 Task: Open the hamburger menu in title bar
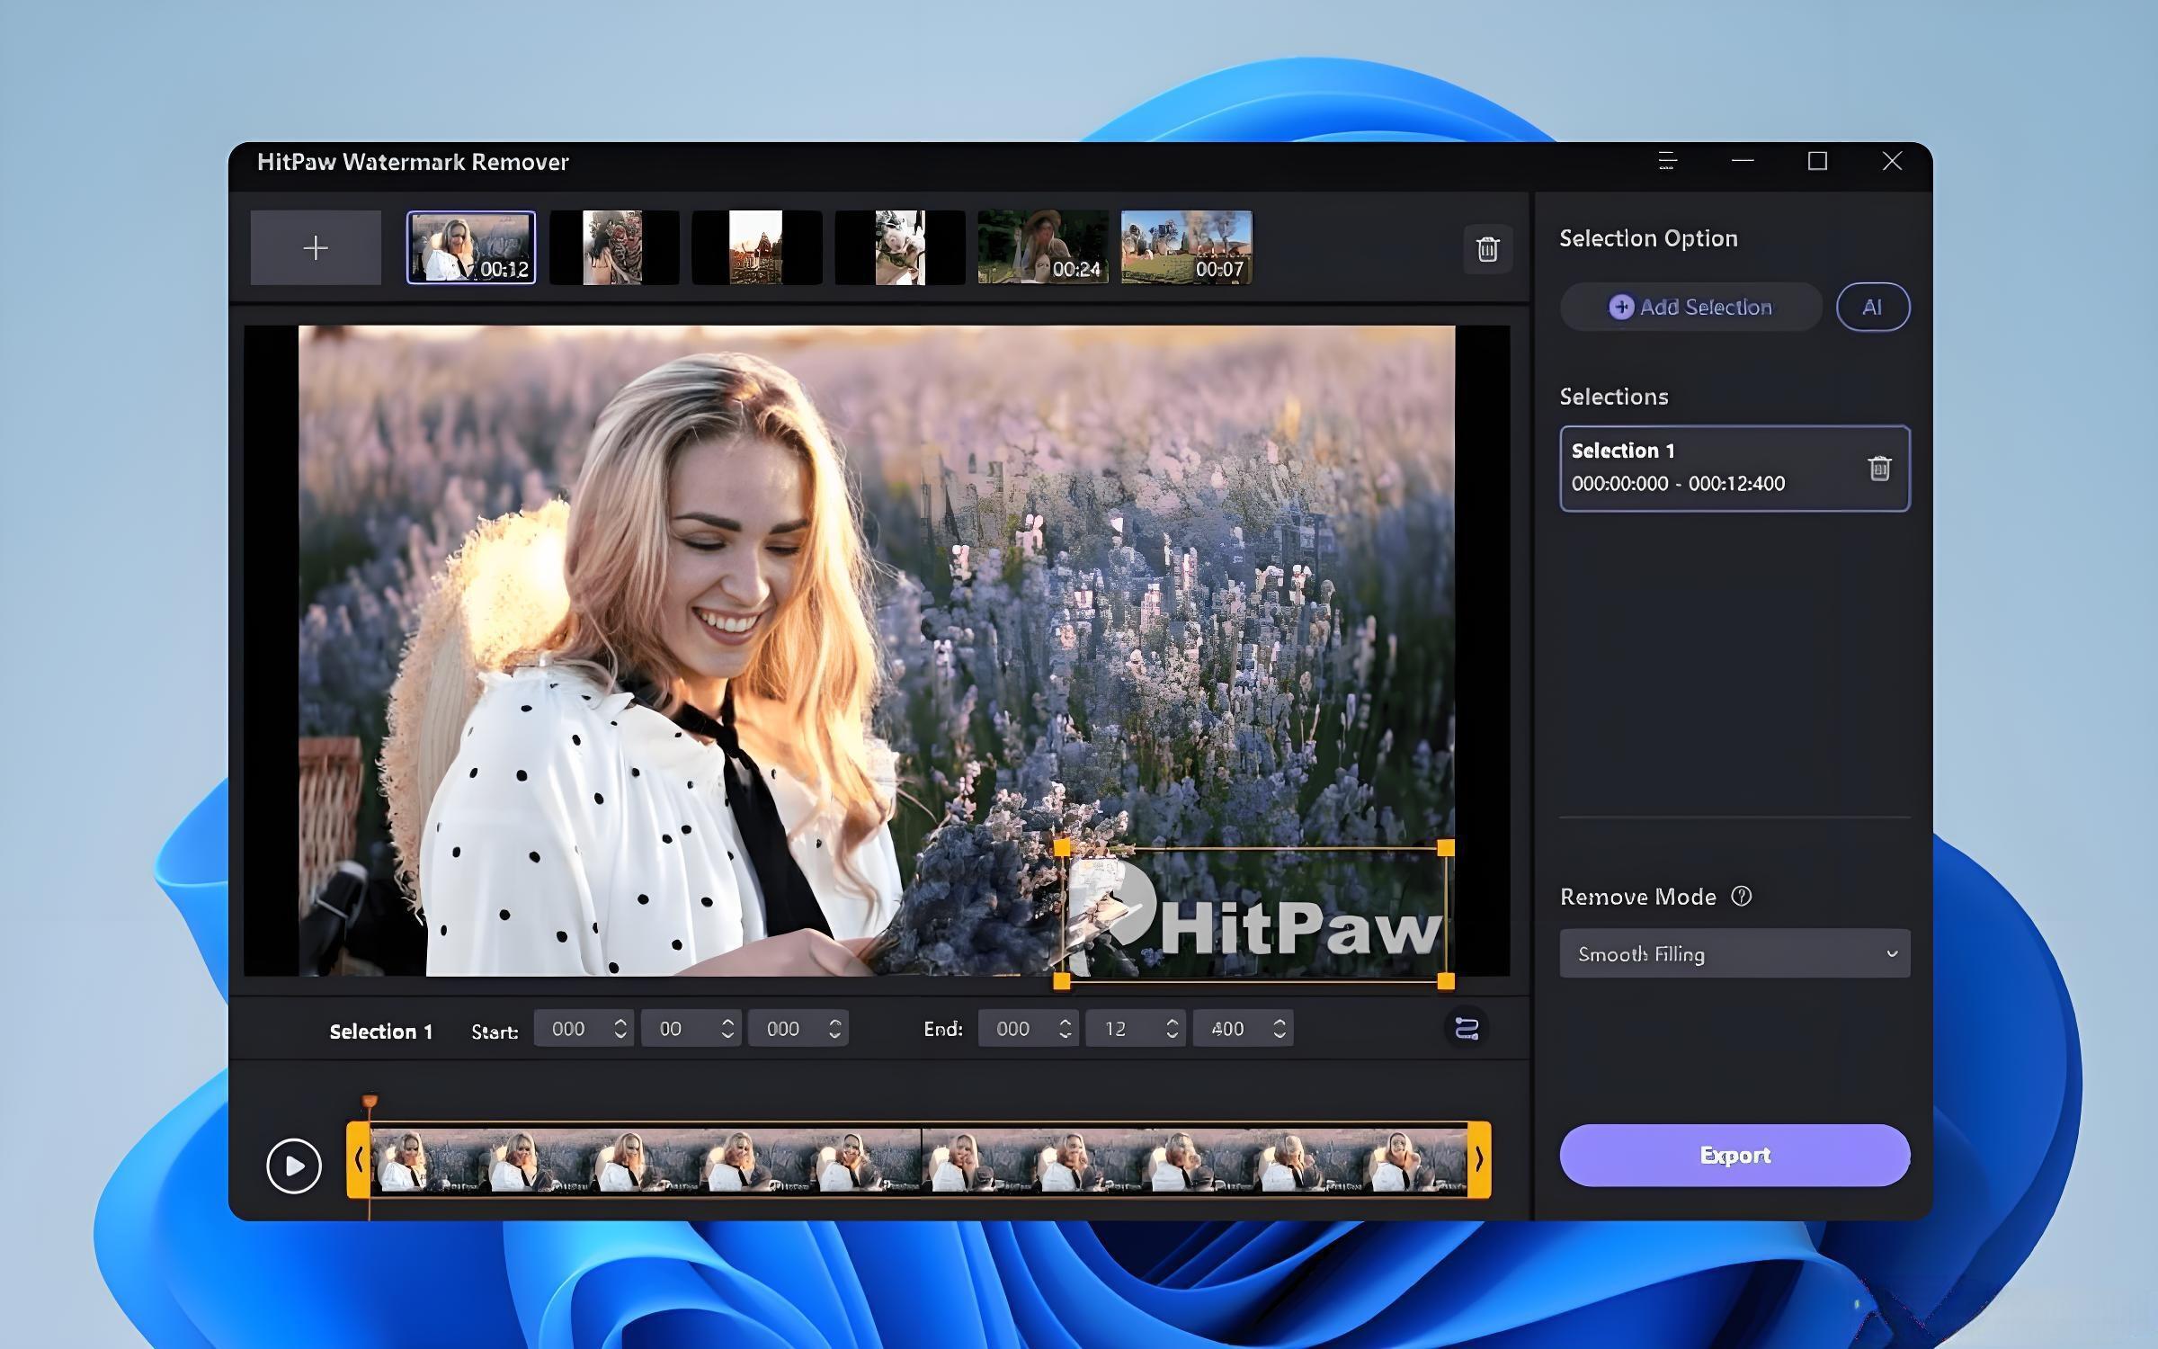coord(1667,162)
